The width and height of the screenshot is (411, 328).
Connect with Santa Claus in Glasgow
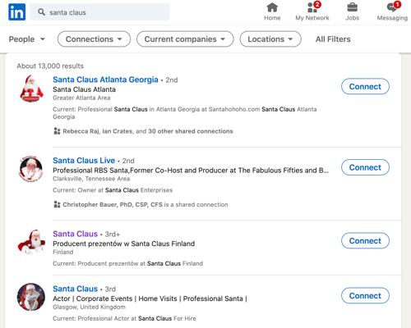365,296
